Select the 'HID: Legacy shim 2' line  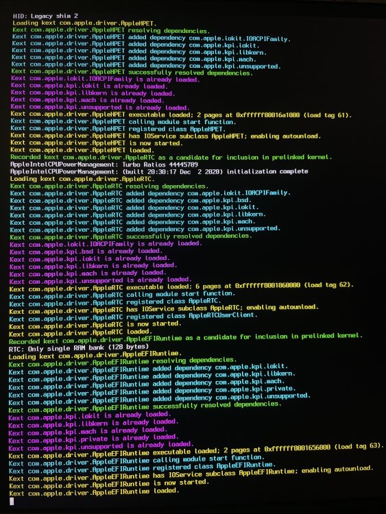click(45, 16)
